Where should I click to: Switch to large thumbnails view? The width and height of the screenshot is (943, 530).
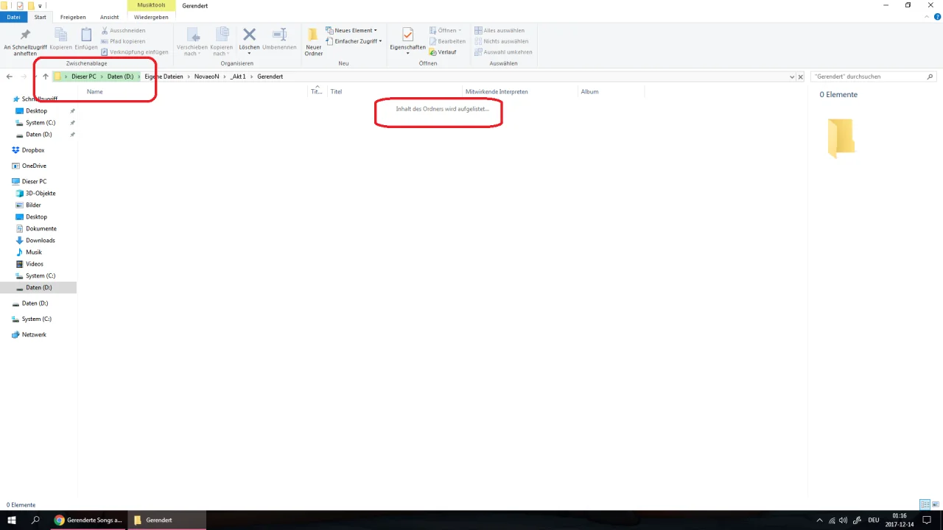[x=934, y=505]
